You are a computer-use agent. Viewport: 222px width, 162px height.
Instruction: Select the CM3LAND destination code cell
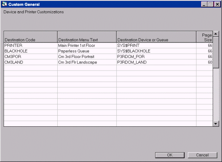click(30, 62)
